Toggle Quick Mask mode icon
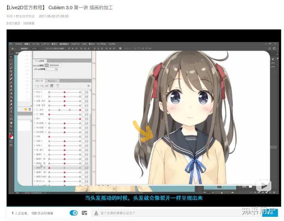Viewport: 284px width, 221px height. tap(11, 141)
